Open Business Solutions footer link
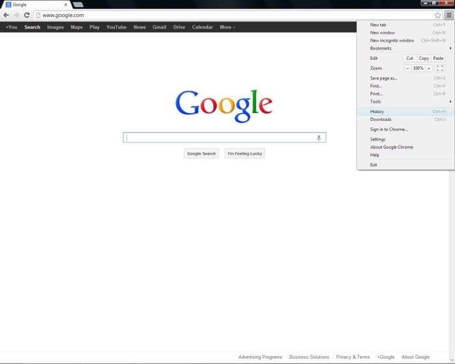Viewport: 455px width, 364px height. [x=309, y=357]
